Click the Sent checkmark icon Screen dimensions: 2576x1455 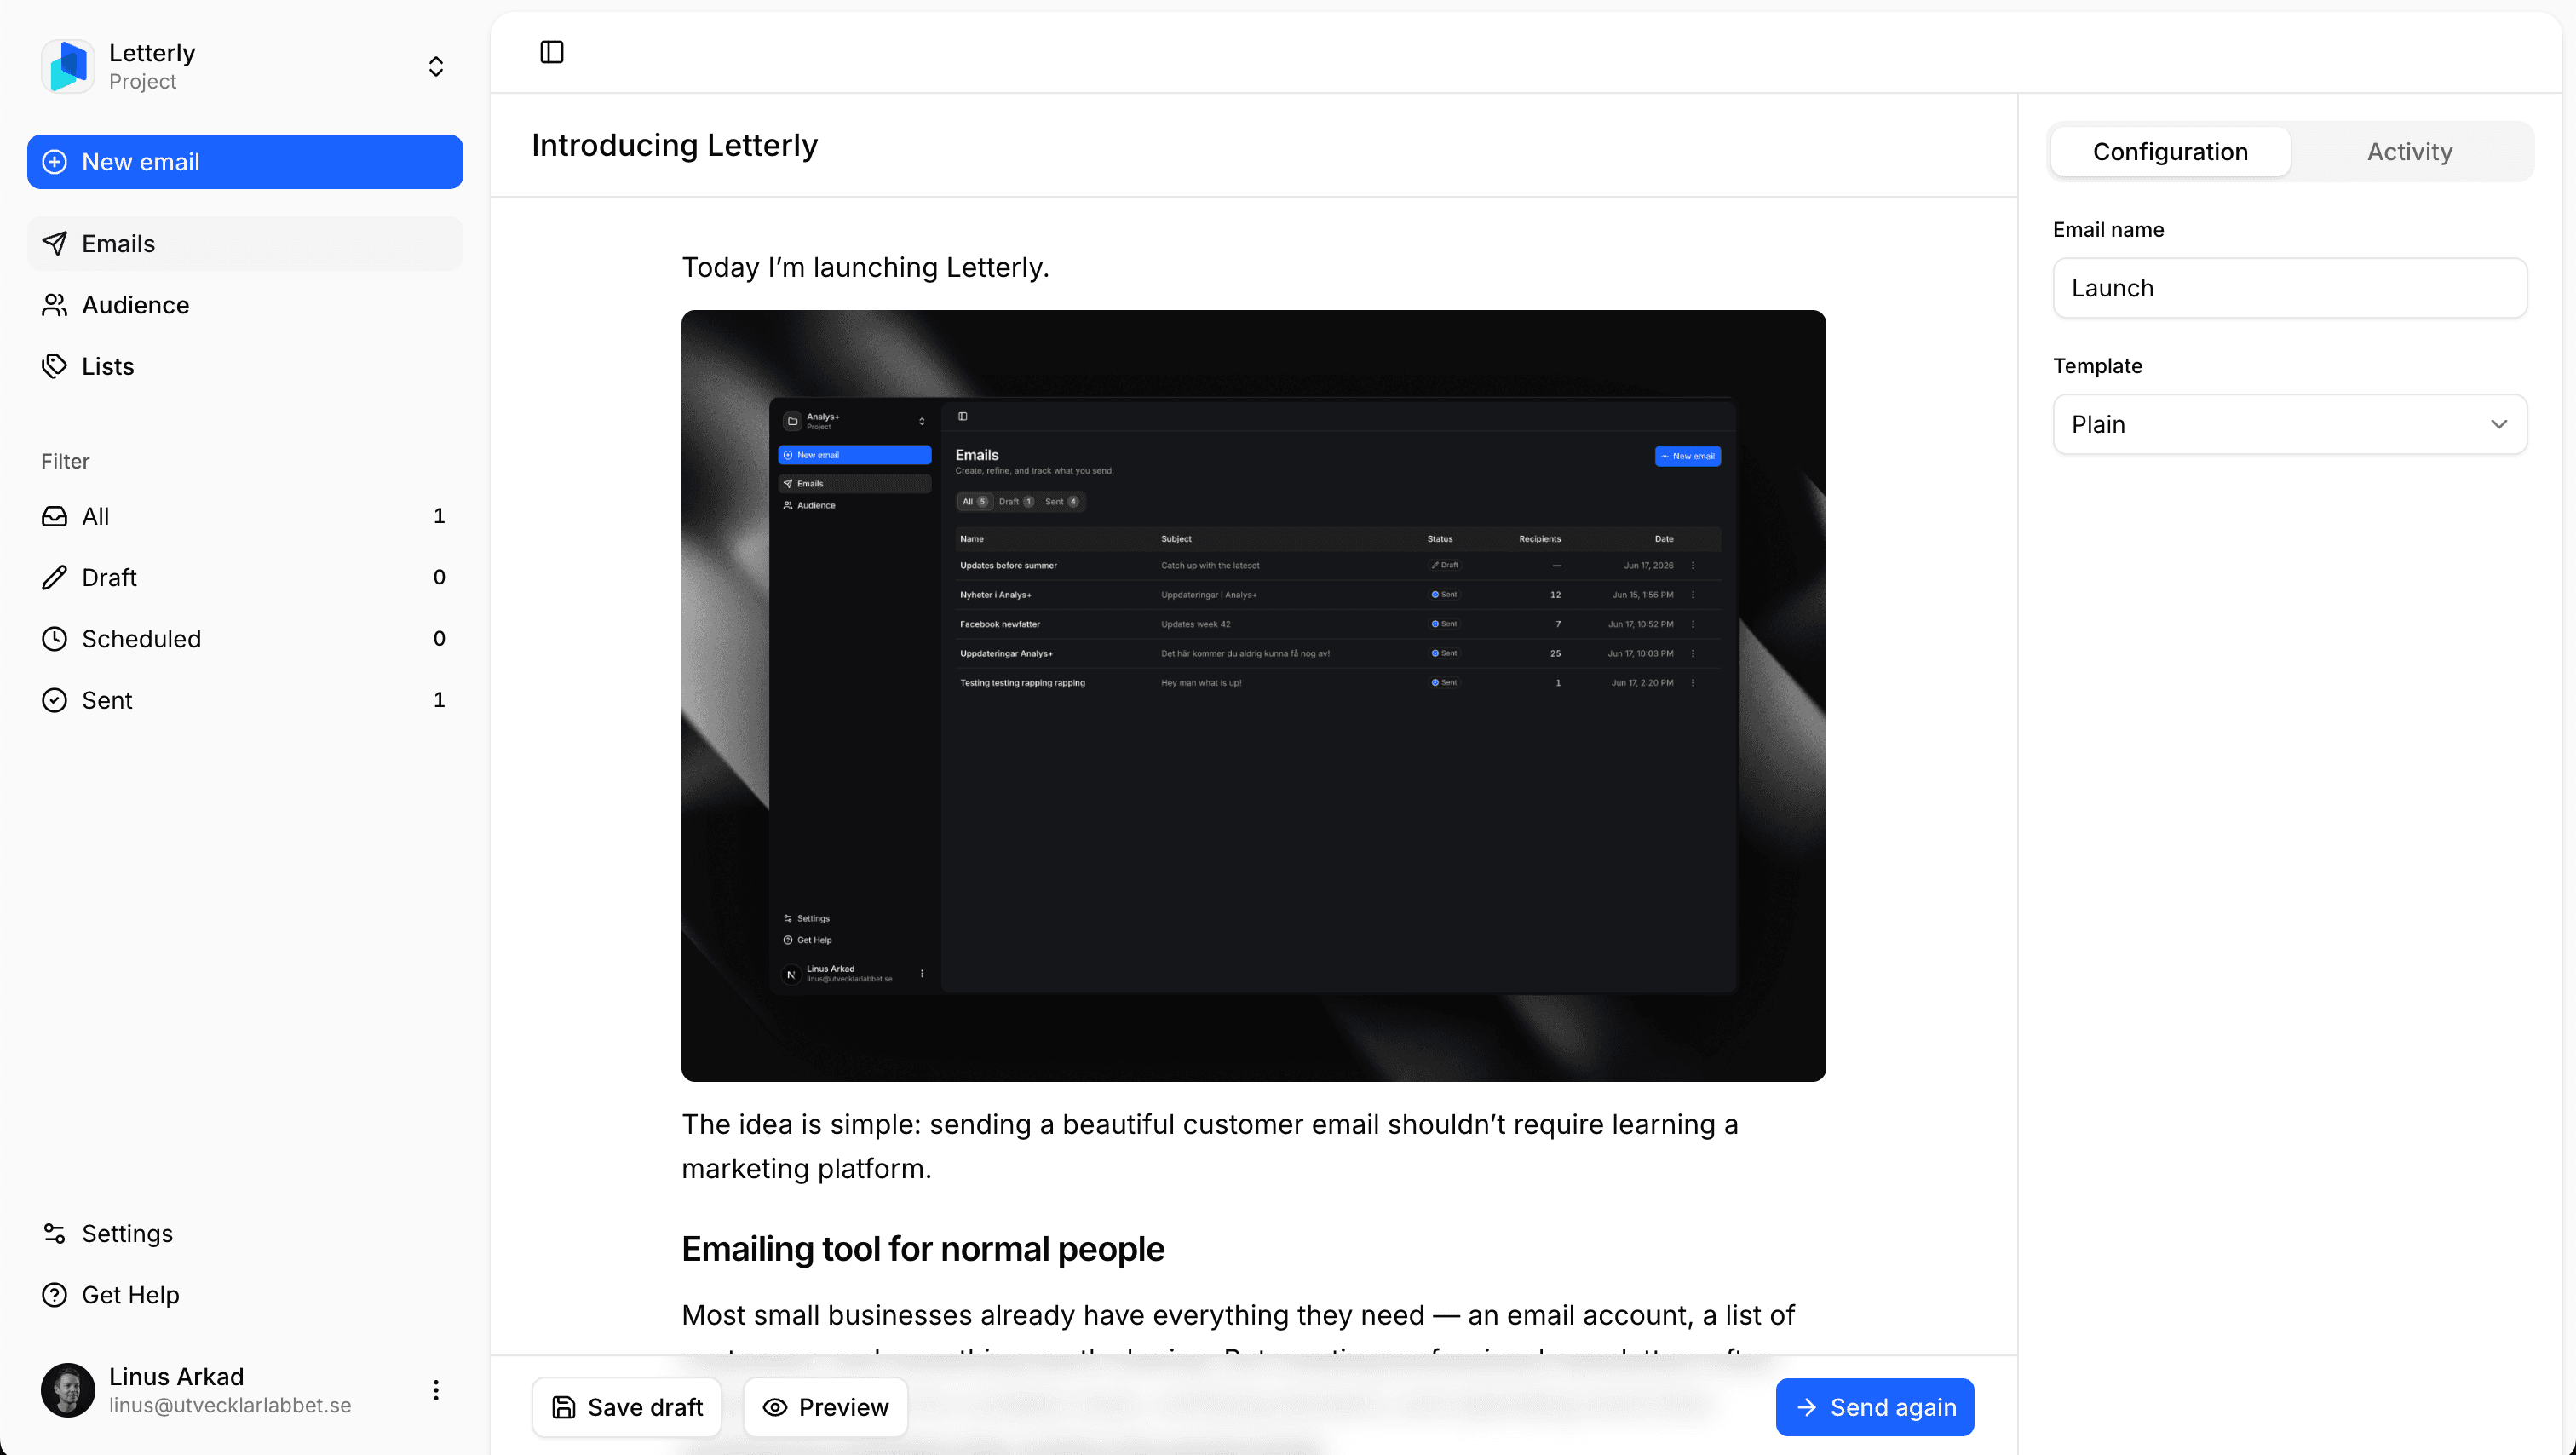[x=55, y=700]
